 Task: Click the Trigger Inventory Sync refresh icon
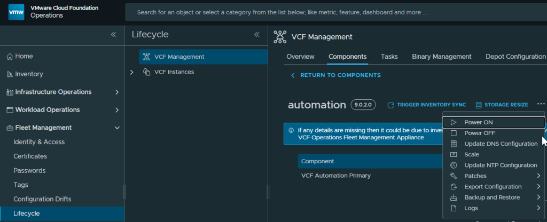point(390,105)
